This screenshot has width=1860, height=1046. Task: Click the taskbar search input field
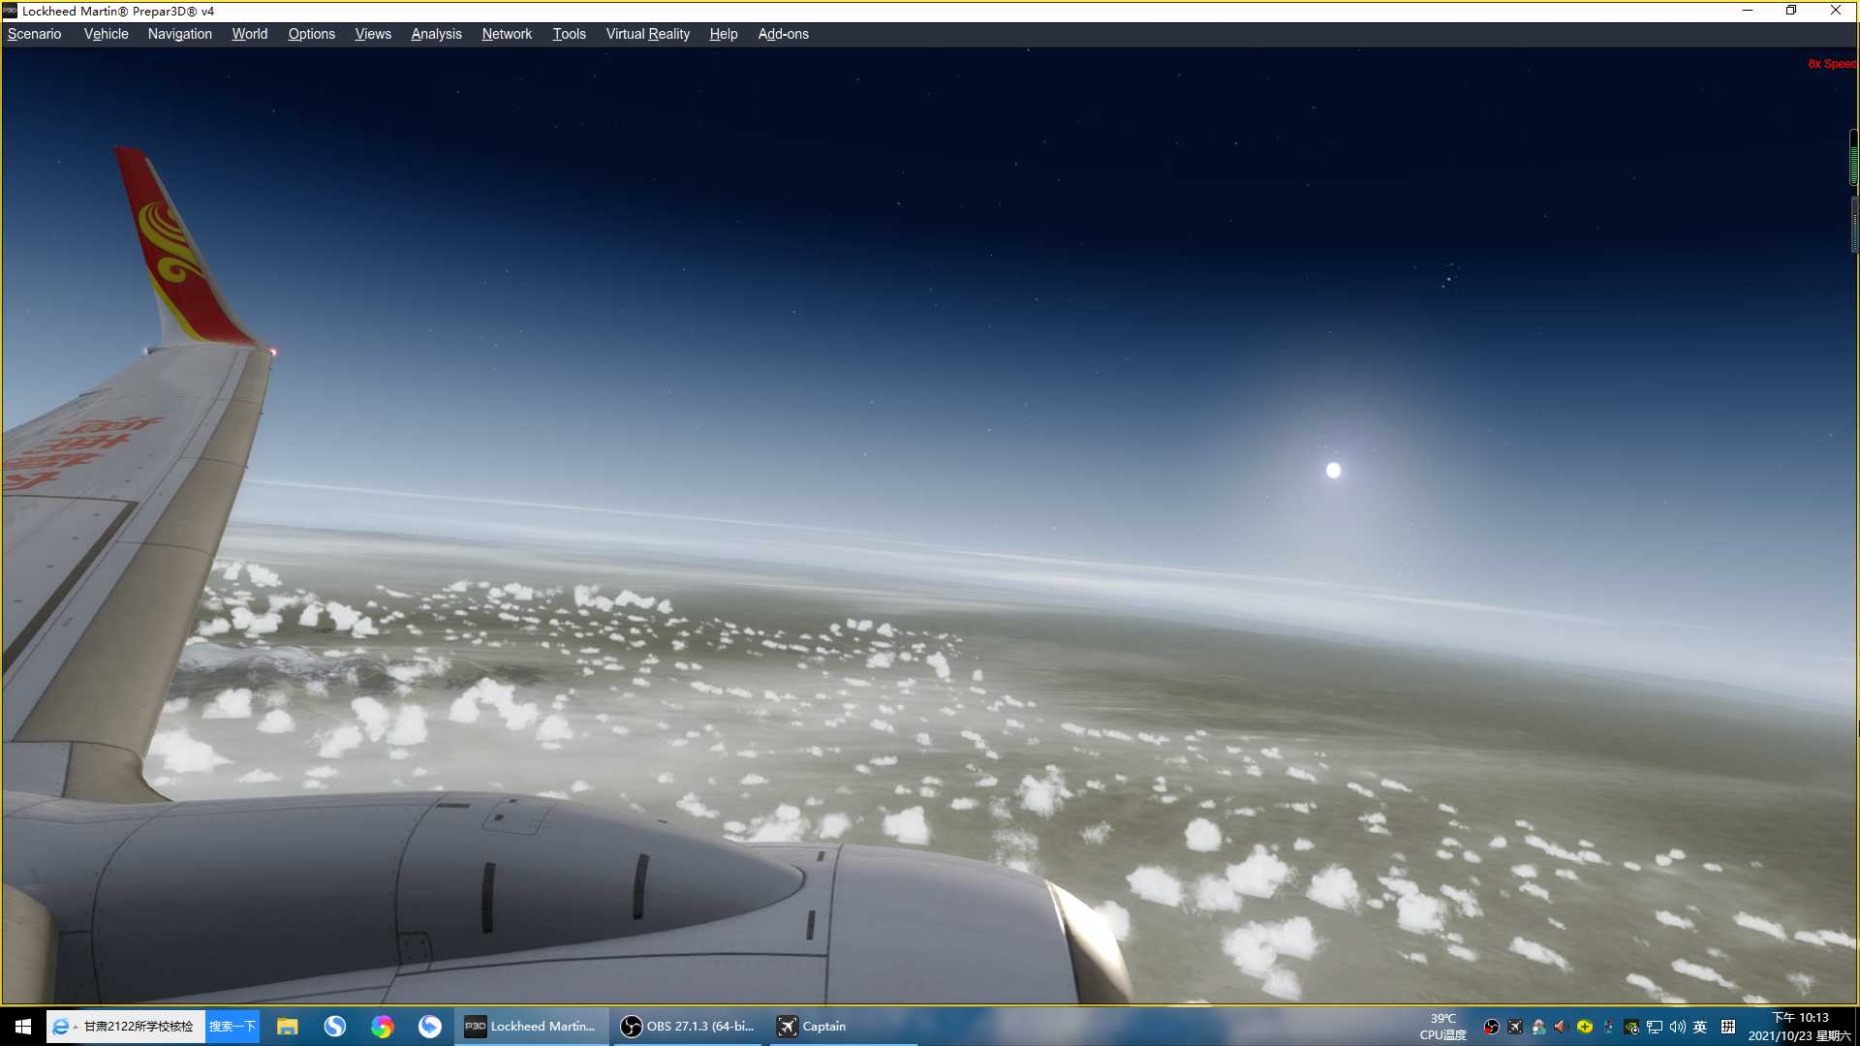(x=139, y=1027)
